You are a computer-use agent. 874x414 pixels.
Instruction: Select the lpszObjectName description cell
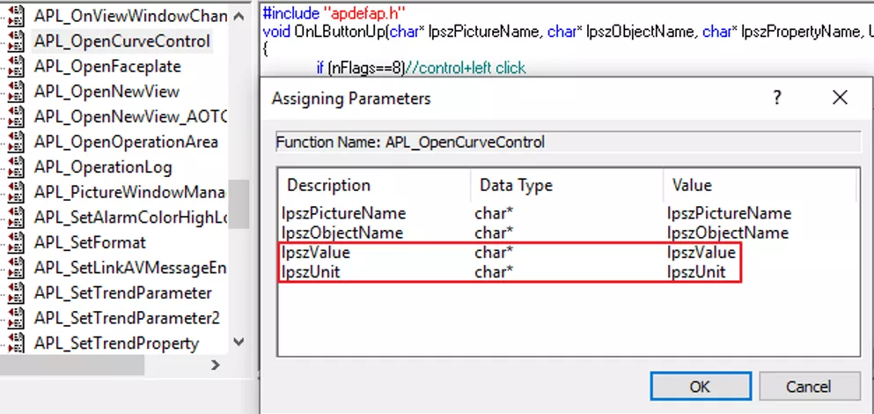342,233
